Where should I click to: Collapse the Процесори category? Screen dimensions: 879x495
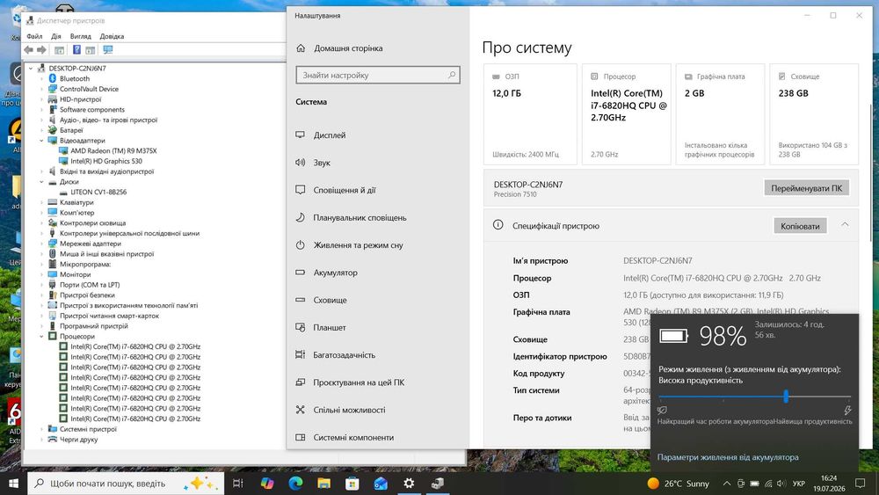click(x=41, y=337)
